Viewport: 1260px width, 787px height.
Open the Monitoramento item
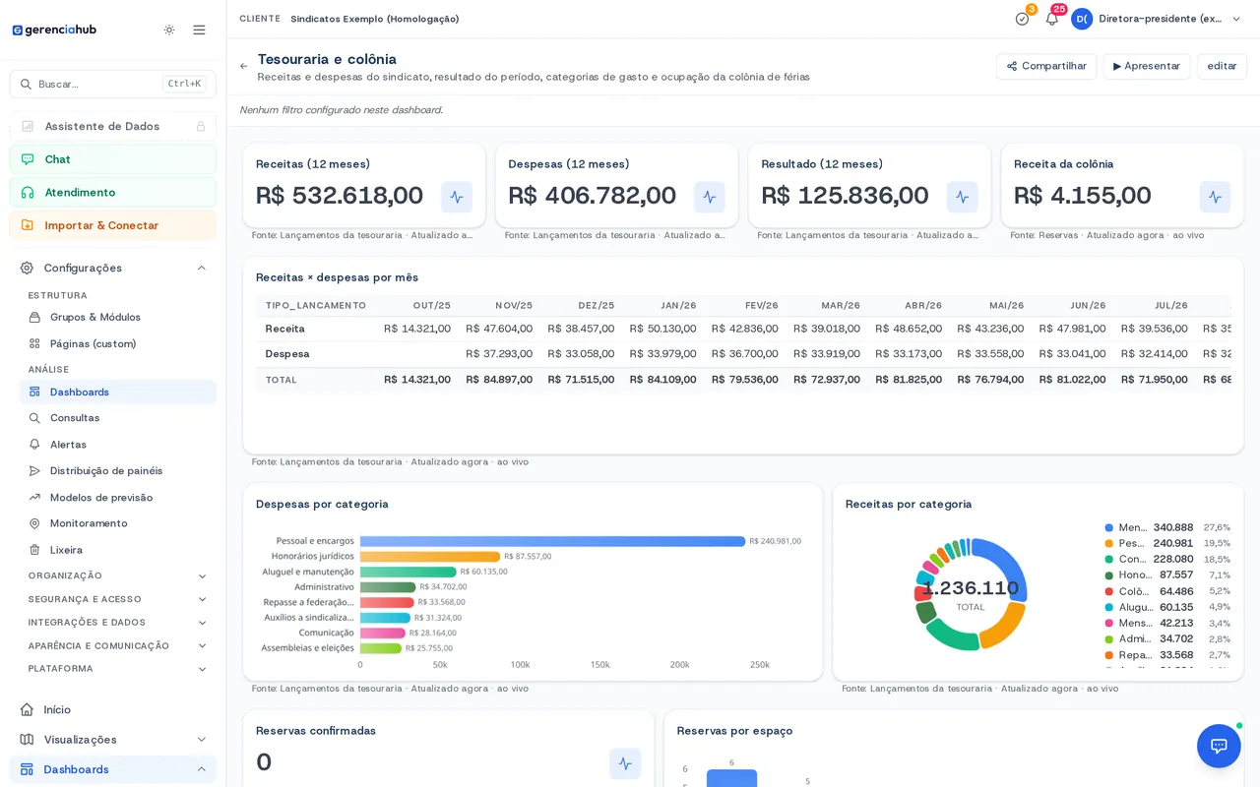coord(118,523)
